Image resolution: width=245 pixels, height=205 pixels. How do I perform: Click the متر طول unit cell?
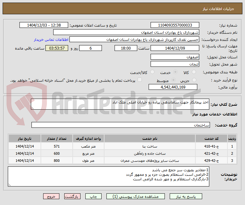[88, 161]
